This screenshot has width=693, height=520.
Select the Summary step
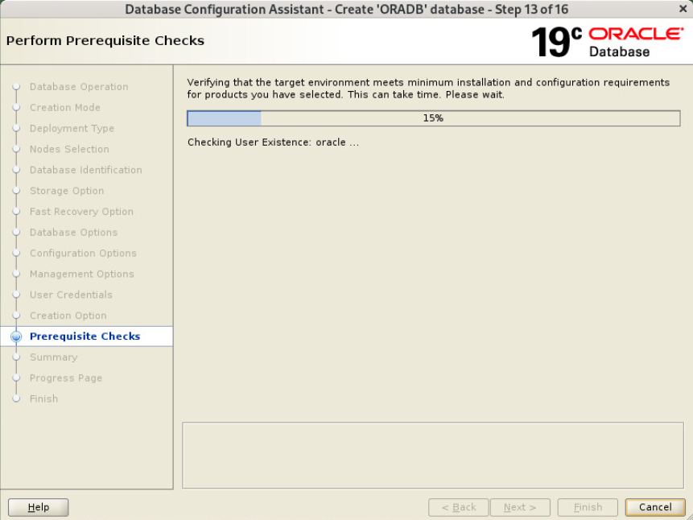point(53,357)
